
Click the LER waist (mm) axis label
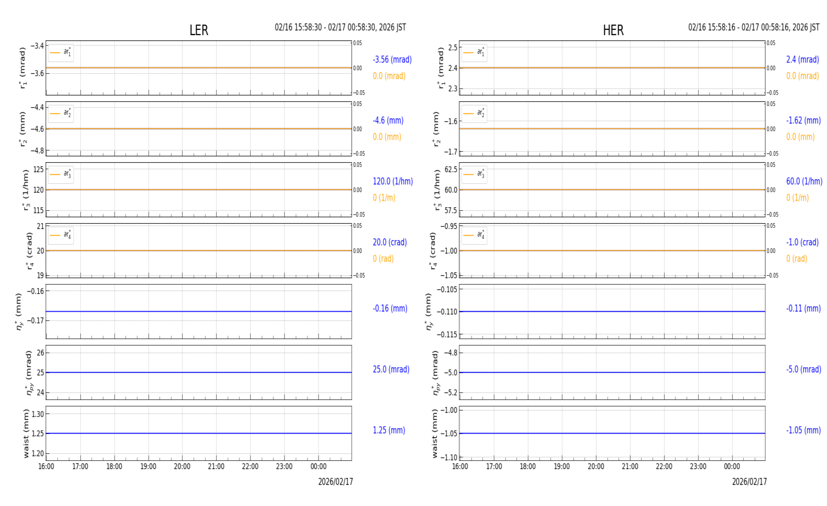pos(26,433)
